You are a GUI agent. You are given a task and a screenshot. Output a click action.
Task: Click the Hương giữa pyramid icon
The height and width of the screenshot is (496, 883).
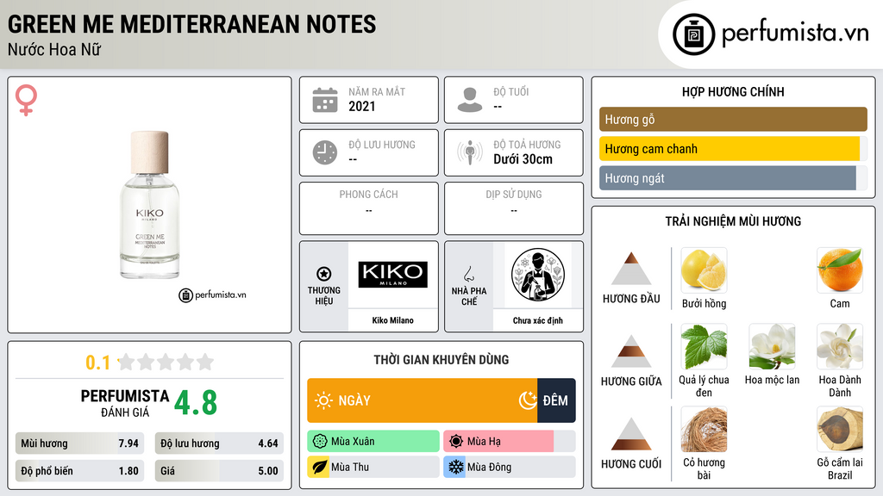pos(631,351)
